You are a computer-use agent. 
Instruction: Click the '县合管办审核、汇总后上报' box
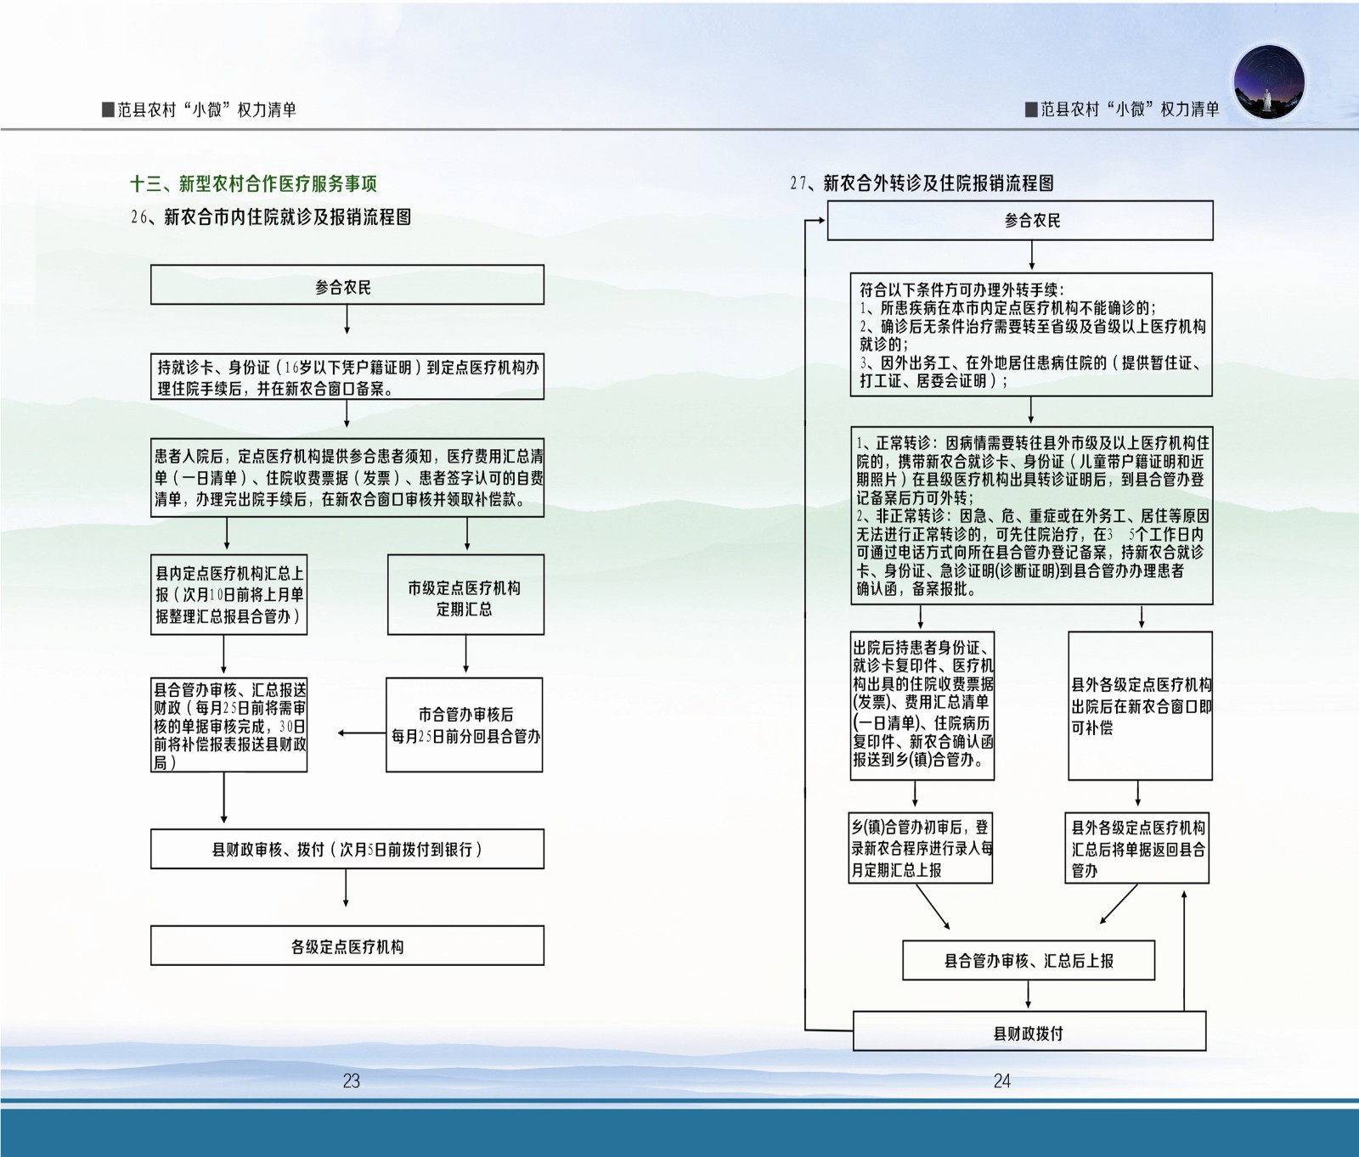click(x=1029, y=960)
